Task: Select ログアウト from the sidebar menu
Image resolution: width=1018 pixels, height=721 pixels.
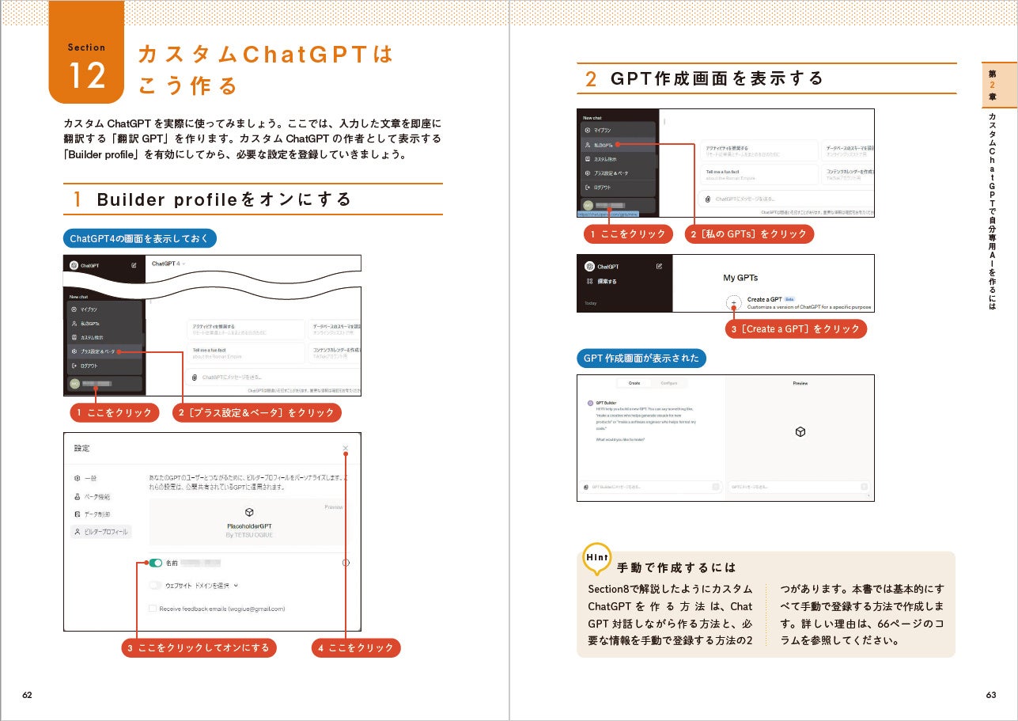Action: [x=88, y=366]
